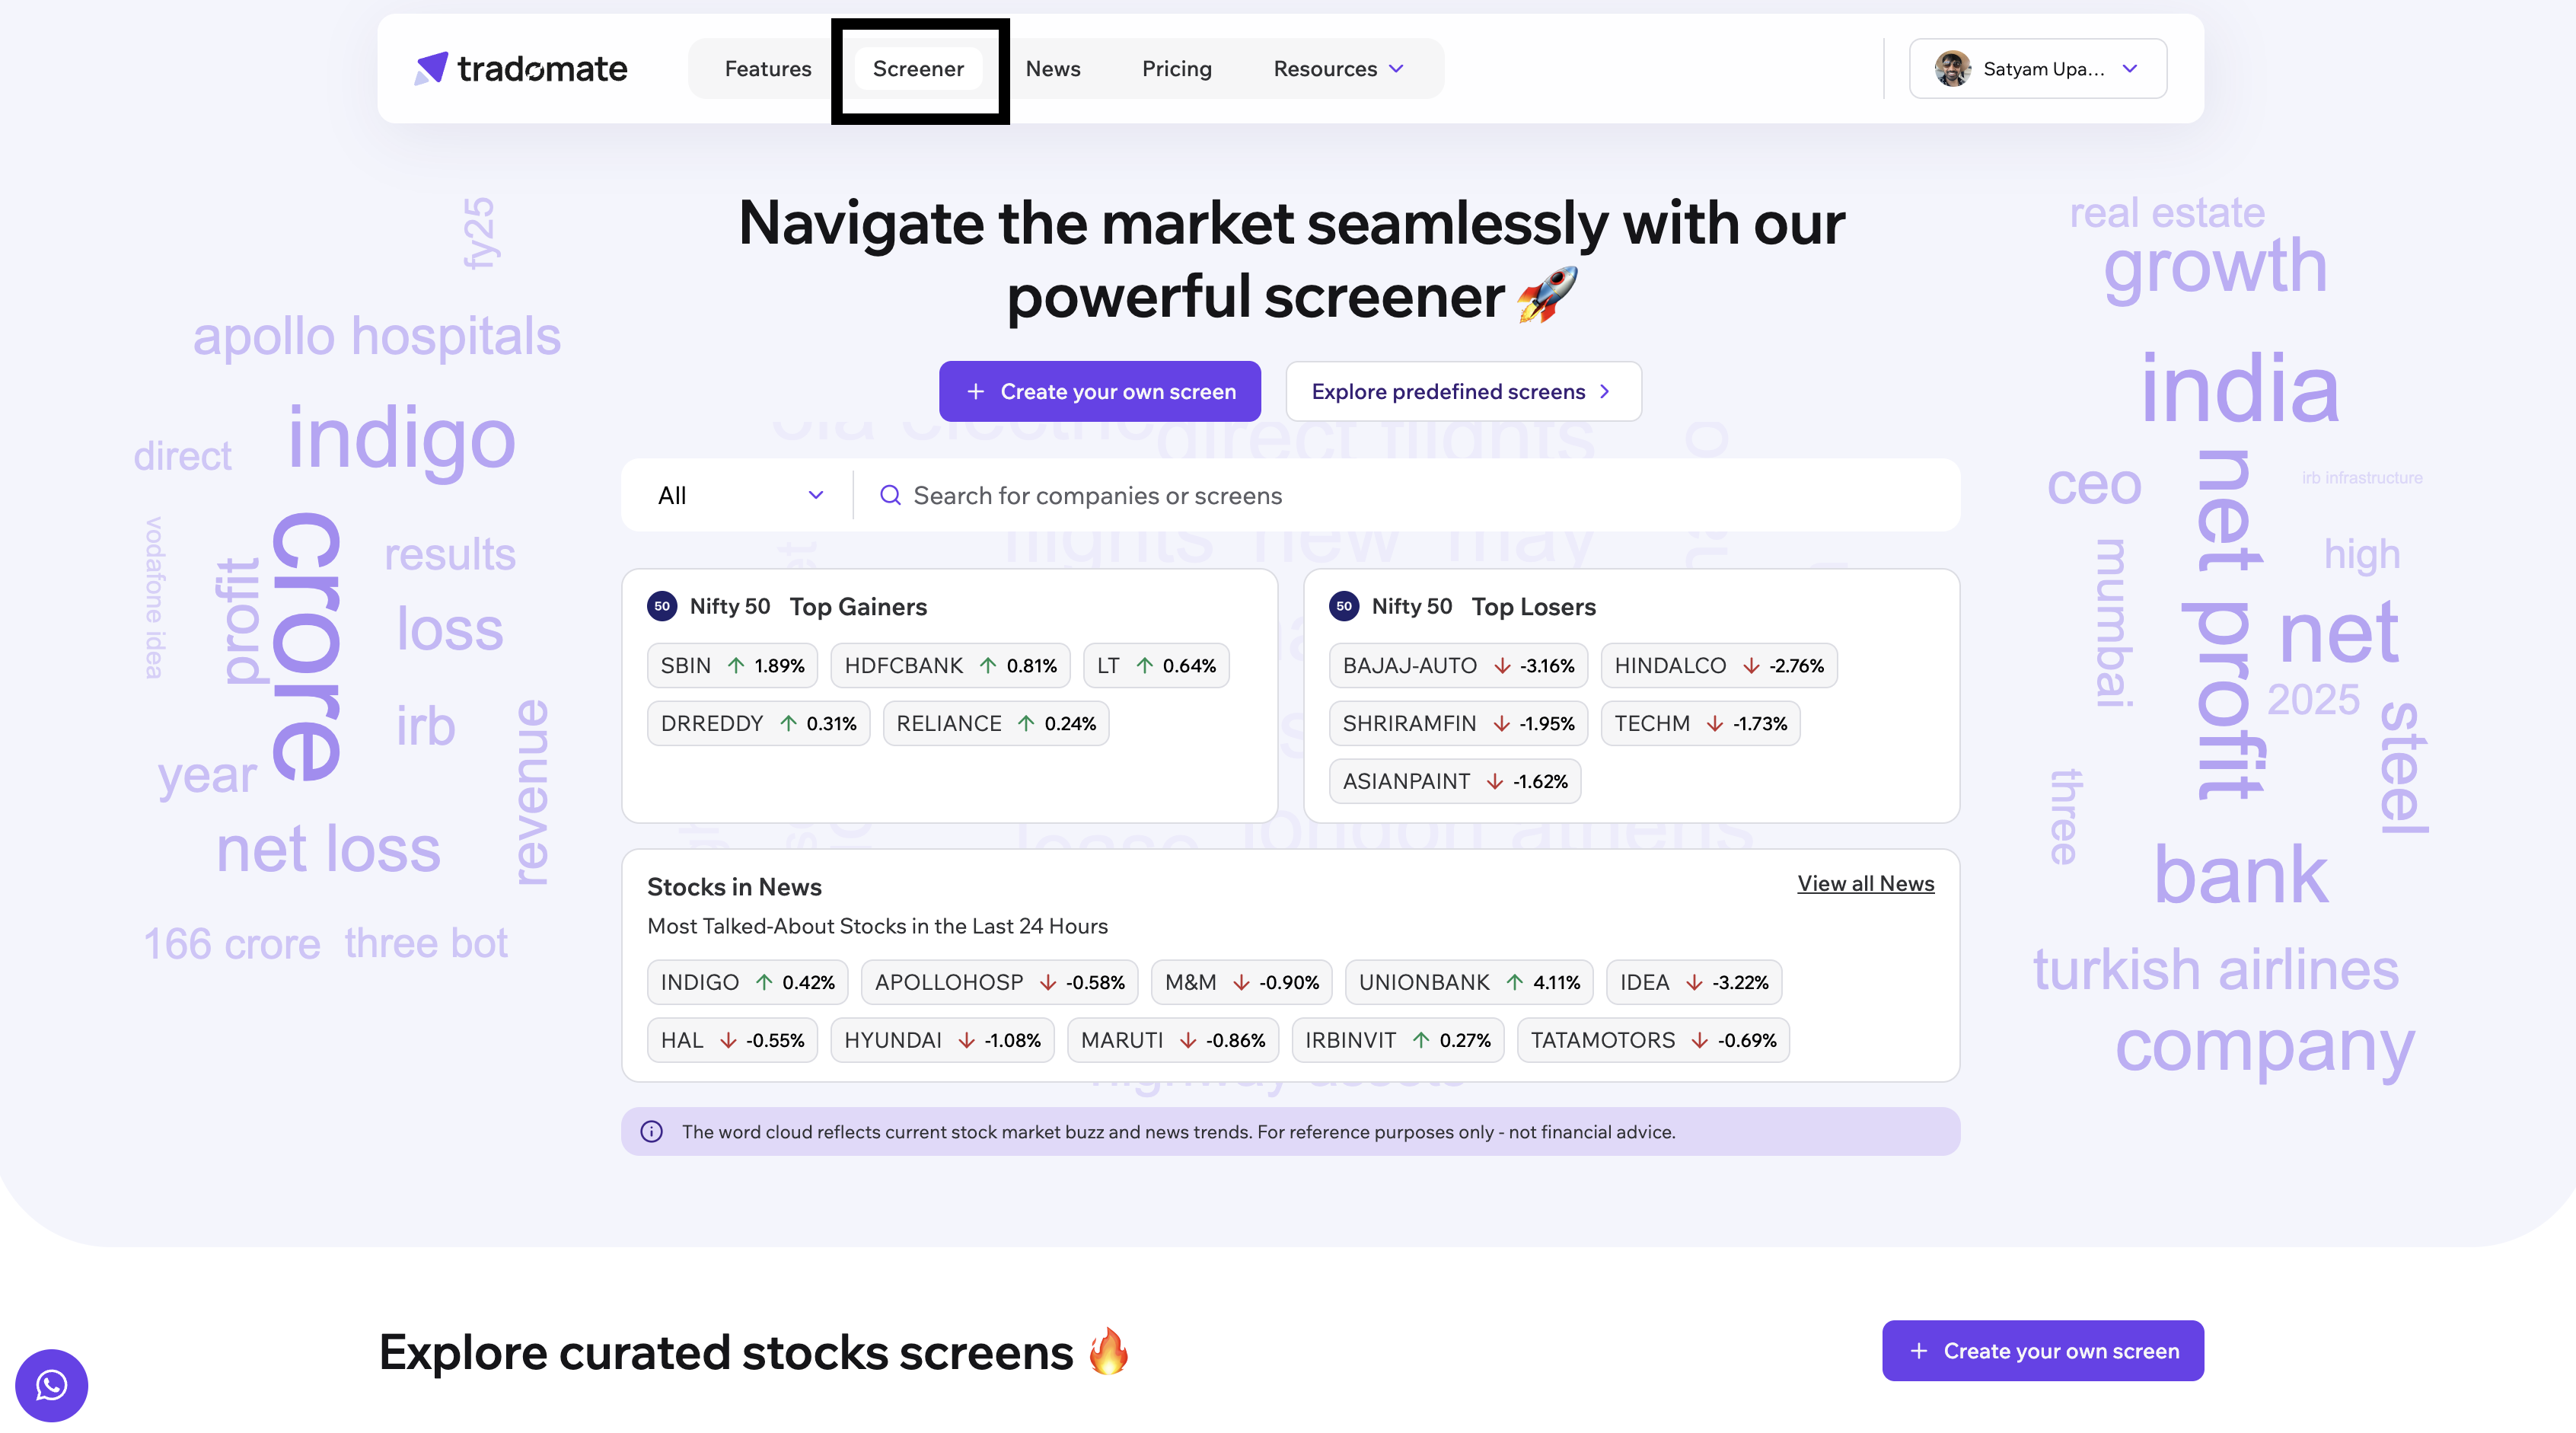Click the tradomate logo
The height and width of the screenshot is (1433, 2576).
(520, 68)
